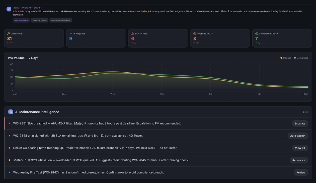Screen dimensions: 316x183
Task: Click the orange dot on WO-2848 row
Action: click(x=10, y=135)
